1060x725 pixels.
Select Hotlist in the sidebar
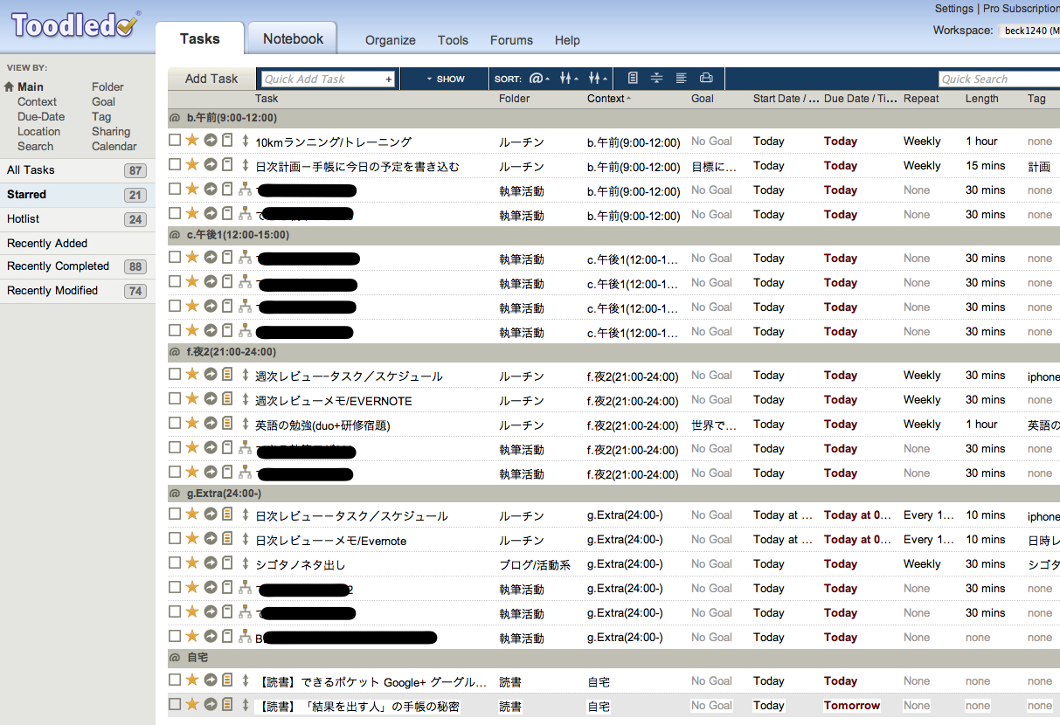tap(24, 219)
